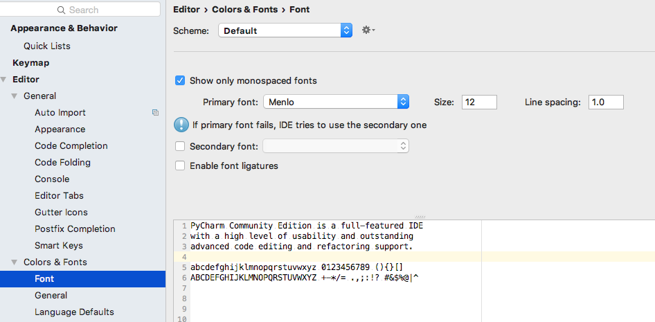655x322 pixels.
Task: Collapse the Editor tree section
Action: 5,80
